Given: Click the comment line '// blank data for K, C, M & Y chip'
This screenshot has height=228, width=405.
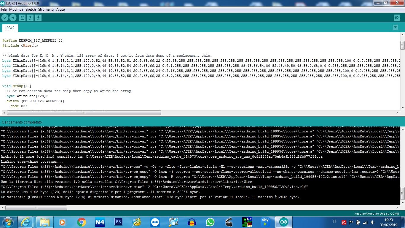Looking at the screenshot, I should pyautogui.click(x=107, y=56).
